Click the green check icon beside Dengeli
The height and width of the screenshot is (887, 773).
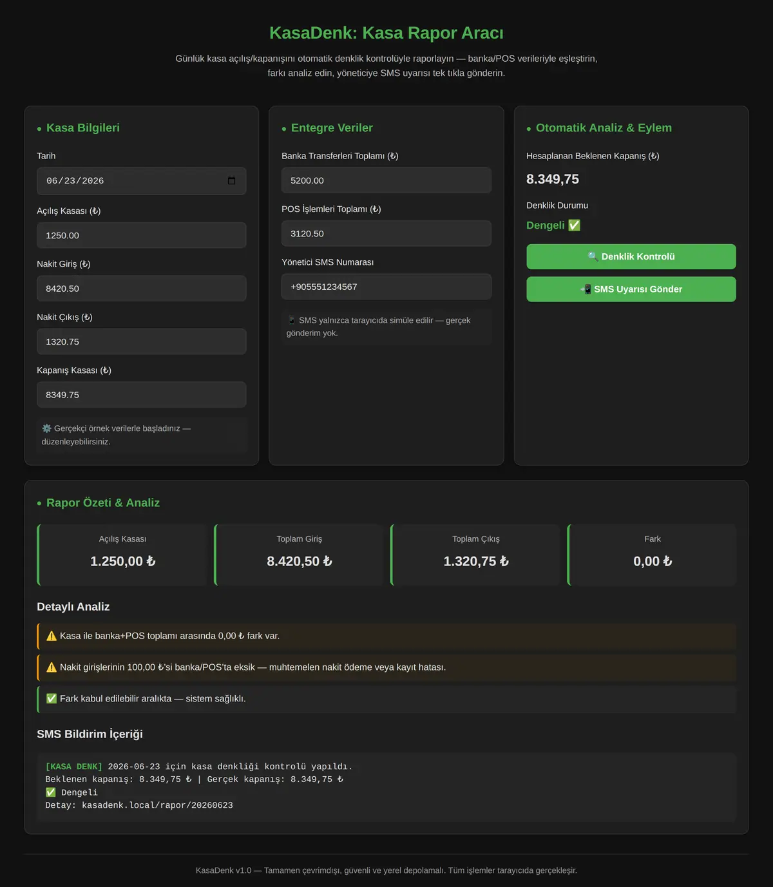point(574,225)
